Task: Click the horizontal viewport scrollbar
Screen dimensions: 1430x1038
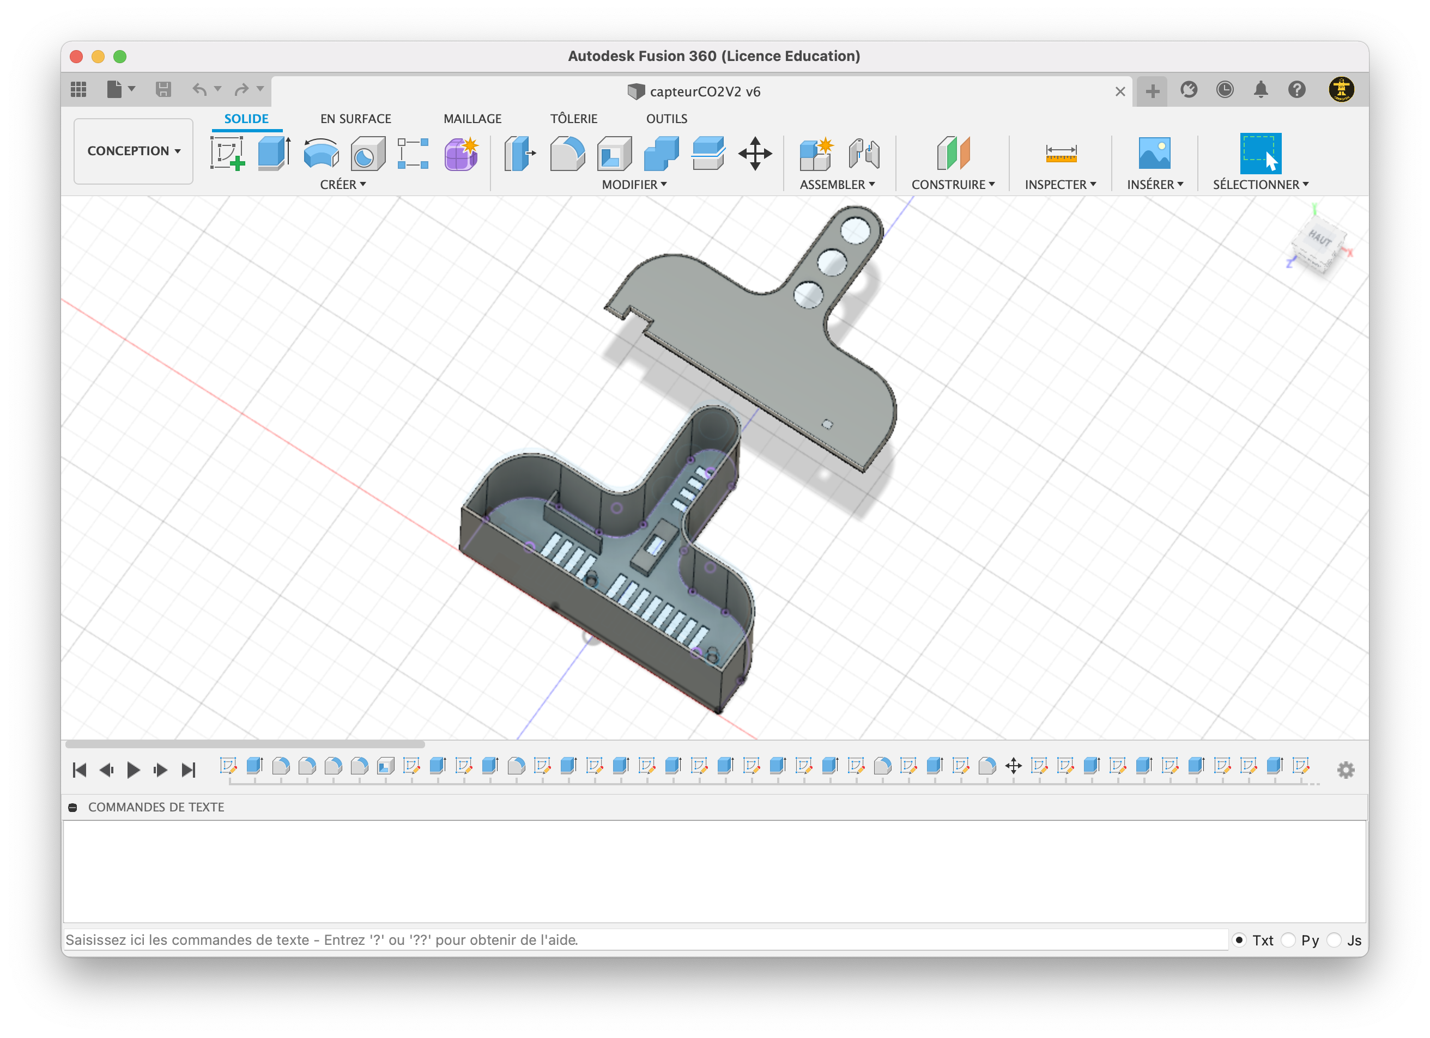Action: [x=245, y=744]
